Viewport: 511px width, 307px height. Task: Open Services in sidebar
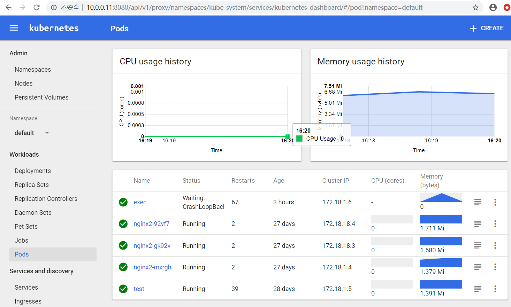[x=26, y=288]
